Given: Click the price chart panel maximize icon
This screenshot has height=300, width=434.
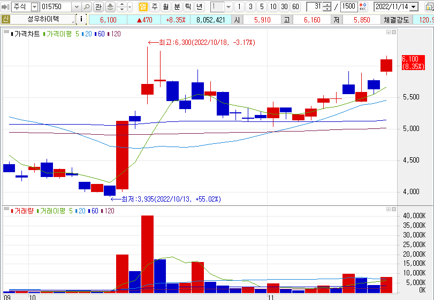Looking at the screenshot, I should click(389, 32).
